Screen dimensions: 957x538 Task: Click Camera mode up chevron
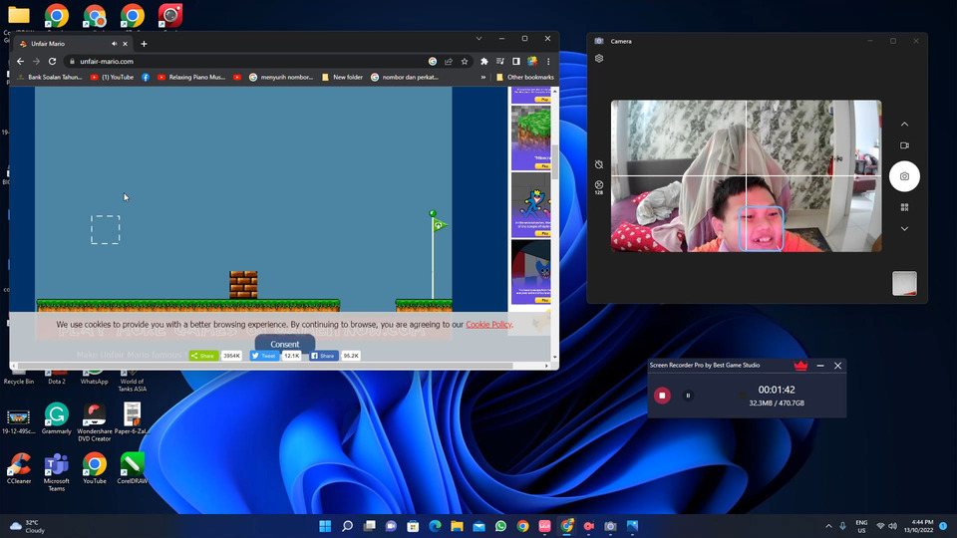(x=904, y=124)
